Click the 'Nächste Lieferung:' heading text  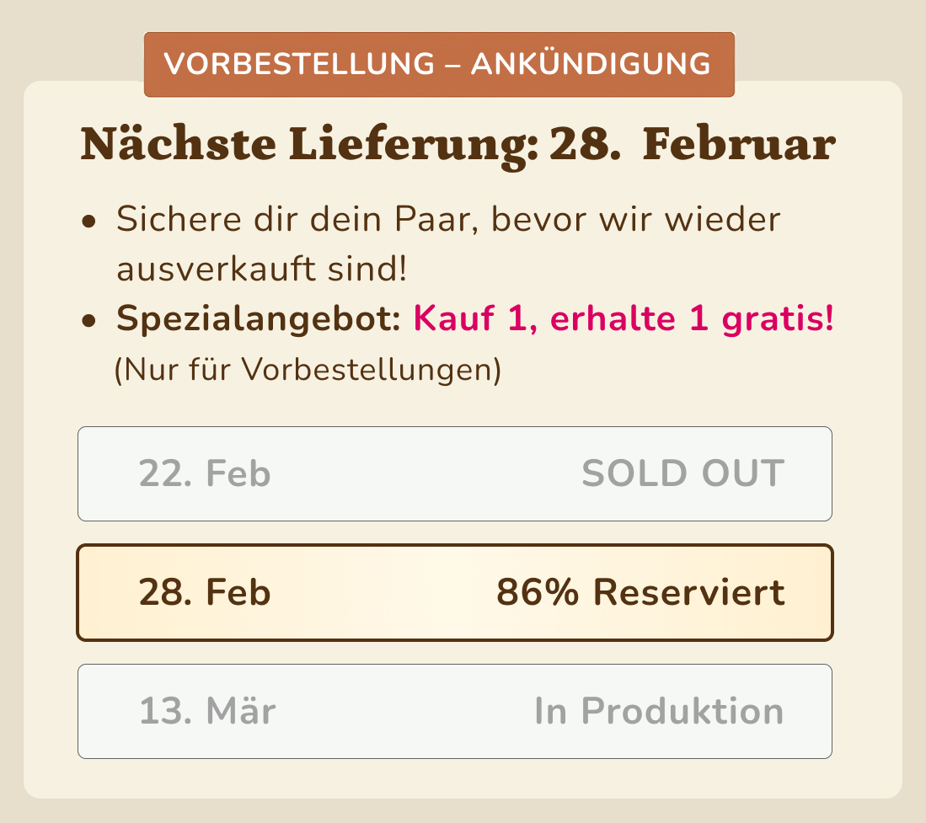coord(310,145)
